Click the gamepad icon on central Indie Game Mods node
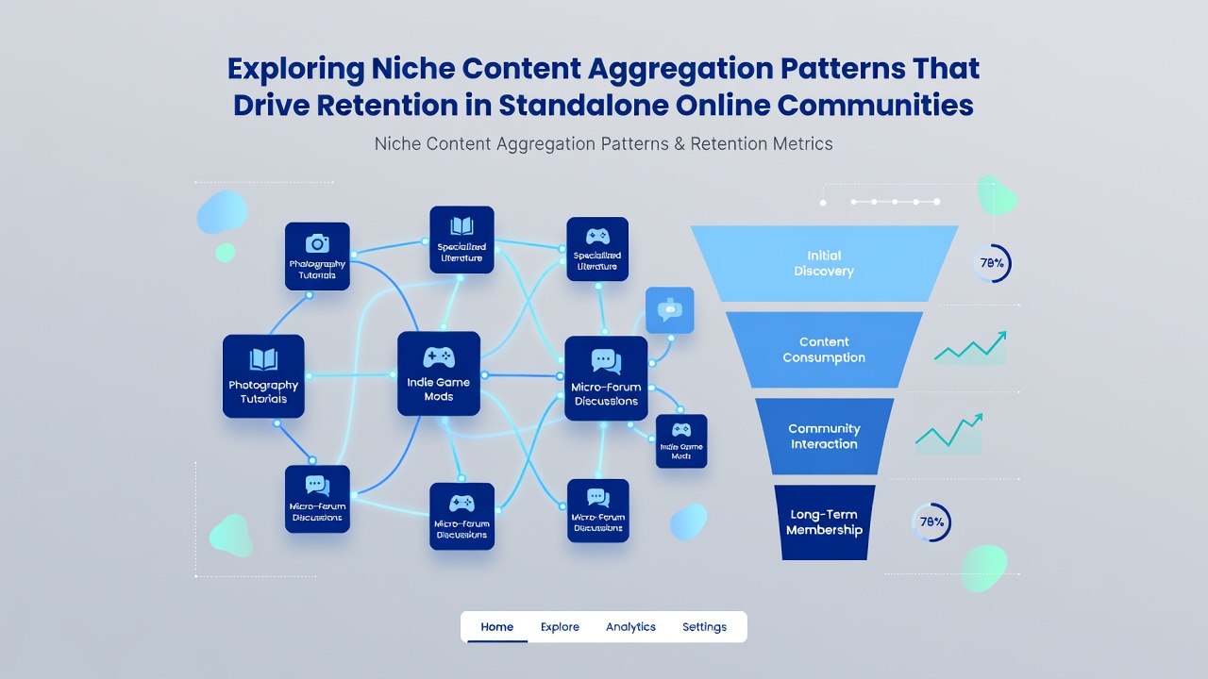Screen dimensions: 1208x679 [x=439, y=357]
